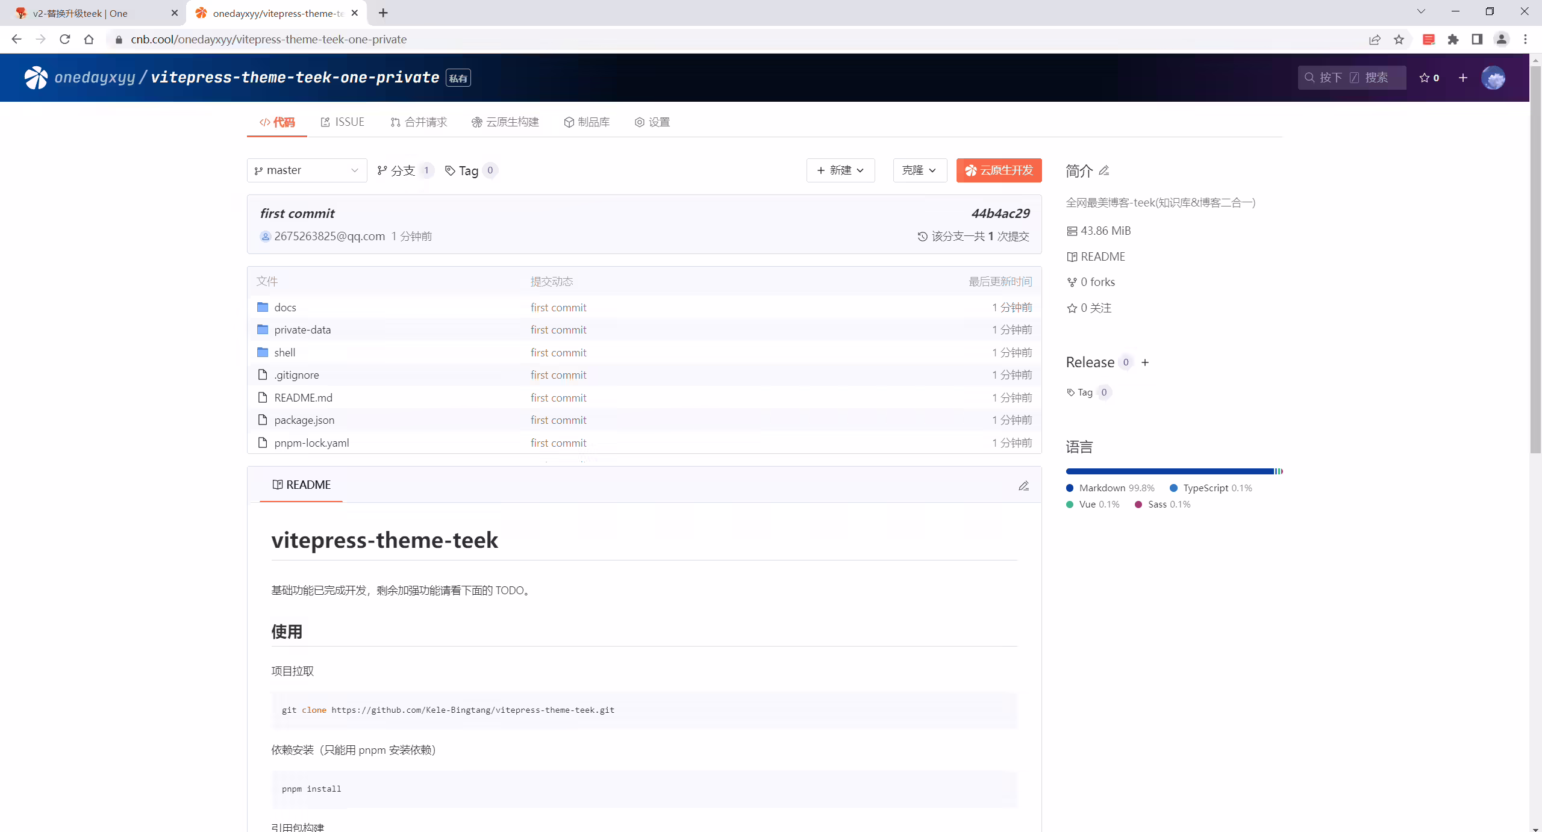This screenshot has height=832, width=1542.
Task: Open Chrome profile icon
Action: pyautogui.click(x=1502, y=39)
